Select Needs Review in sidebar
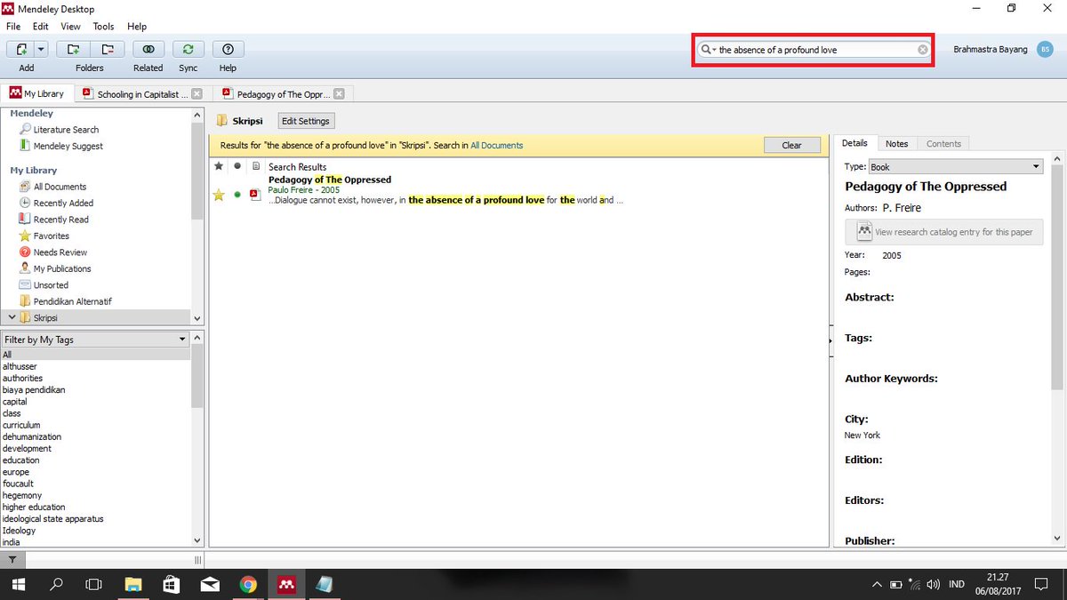Screen dimensions: 1067x600 (x=60, y=252)
